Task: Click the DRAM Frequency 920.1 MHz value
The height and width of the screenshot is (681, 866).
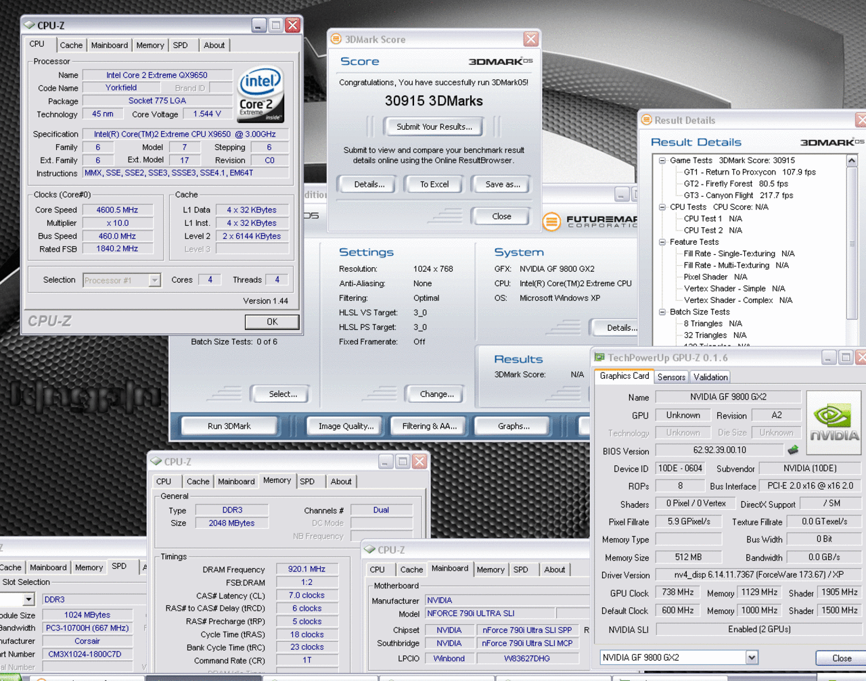Action: click(x=306, y=569)
